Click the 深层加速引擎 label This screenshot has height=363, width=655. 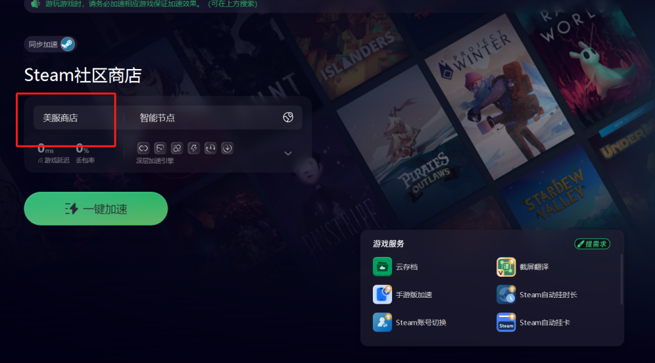(x=155, y=160)
